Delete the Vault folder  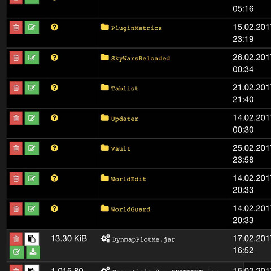tap(16, 148)
